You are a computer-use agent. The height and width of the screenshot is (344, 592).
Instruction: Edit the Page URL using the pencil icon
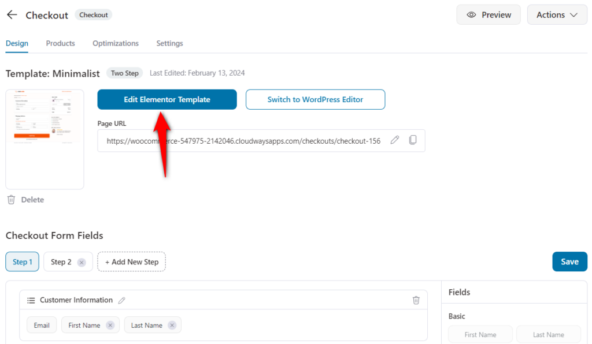pyautogui.click(x=395, y=140)
